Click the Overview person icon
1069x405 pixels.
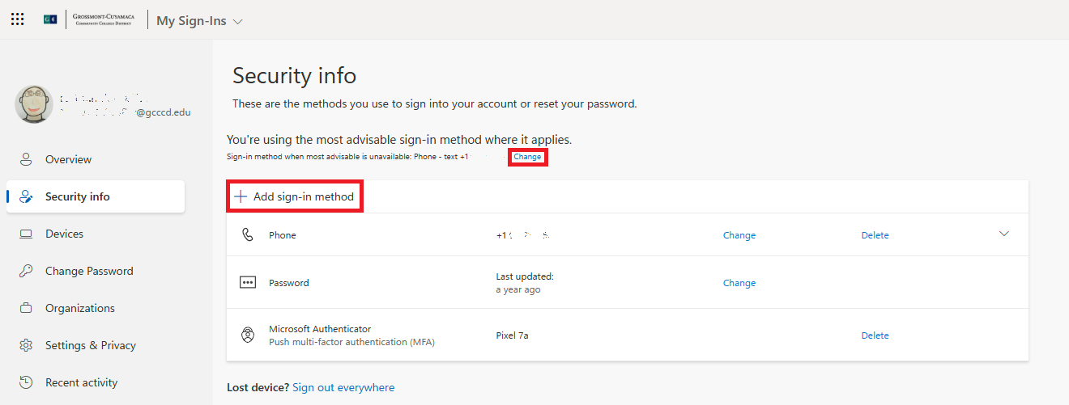pos(26,159)
